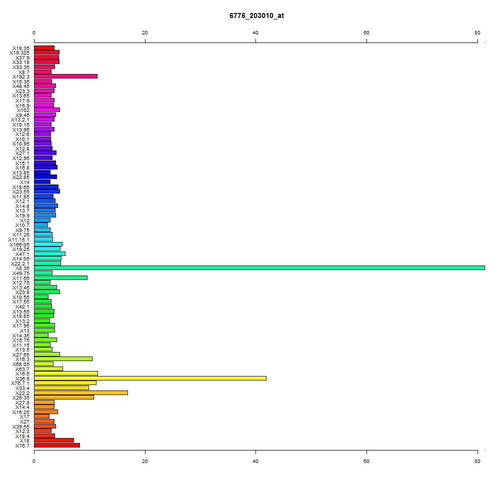500x500 pixels.
Task: Select the bar for X76.7.1
Action: point(65,383)
